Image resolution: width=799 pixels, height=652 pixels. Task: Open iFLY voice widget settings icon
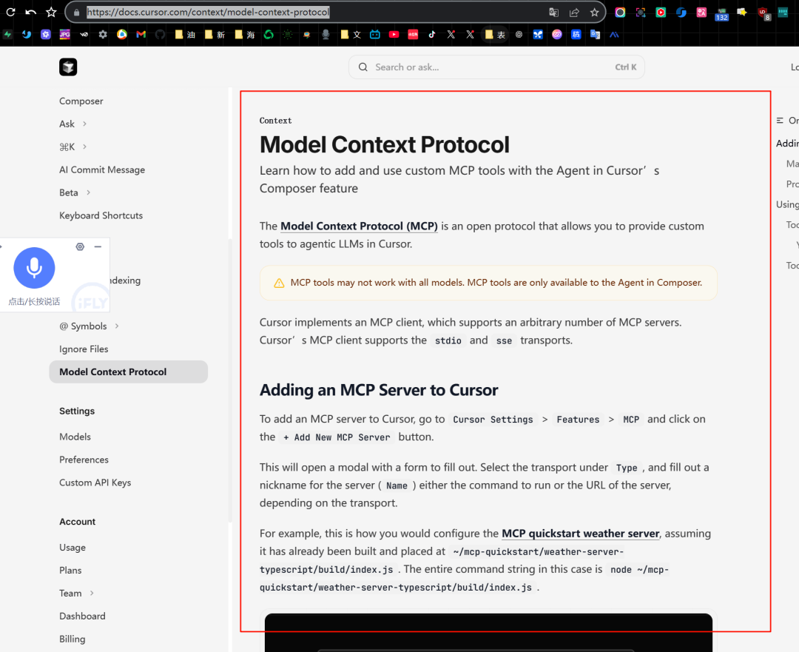click(x=80, y=246)
